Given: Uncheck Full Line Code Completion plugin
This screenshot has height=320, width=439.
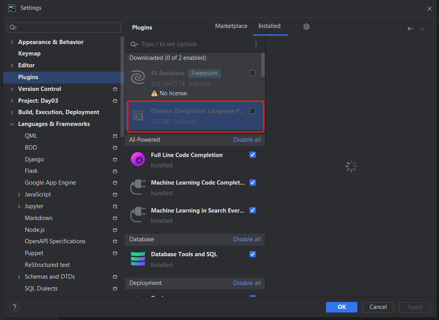Looking at the screenshot, I should (253, 155).
